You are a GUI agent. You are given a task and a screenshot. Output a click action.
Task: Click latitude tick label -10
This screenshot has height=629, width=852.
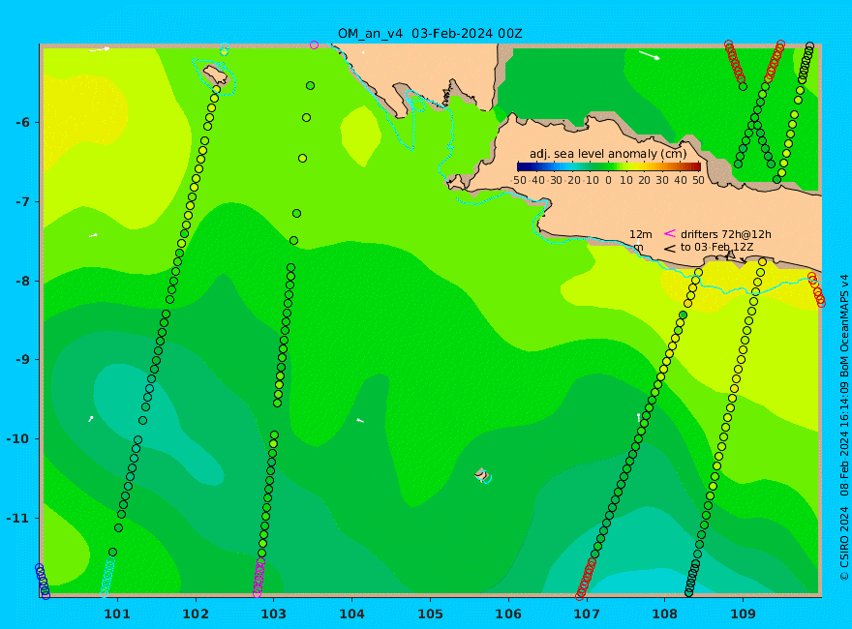19,439
